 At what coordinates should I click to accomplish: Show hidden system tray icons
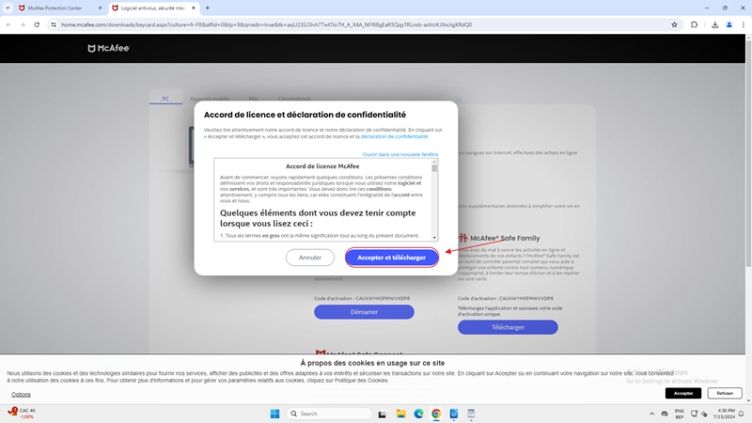[651, 414]
